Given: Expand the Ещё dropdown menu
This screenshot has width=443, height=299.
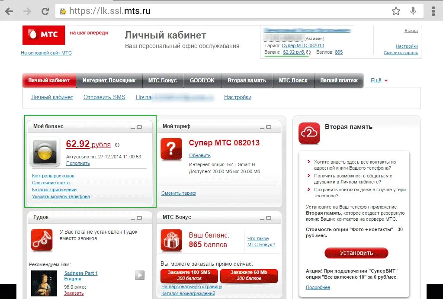Looking at the screenshot, I should pyautogui.click(x=379, y=80).
